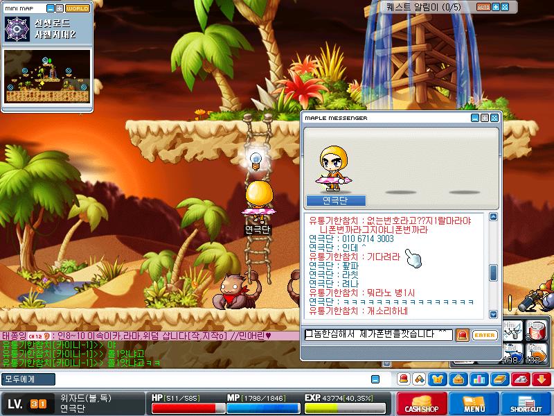Viewport: 554px width, 416px height.
Task: Click the purple map emblem in minimap
Action: pyautogui.click(x=17, y=29)
